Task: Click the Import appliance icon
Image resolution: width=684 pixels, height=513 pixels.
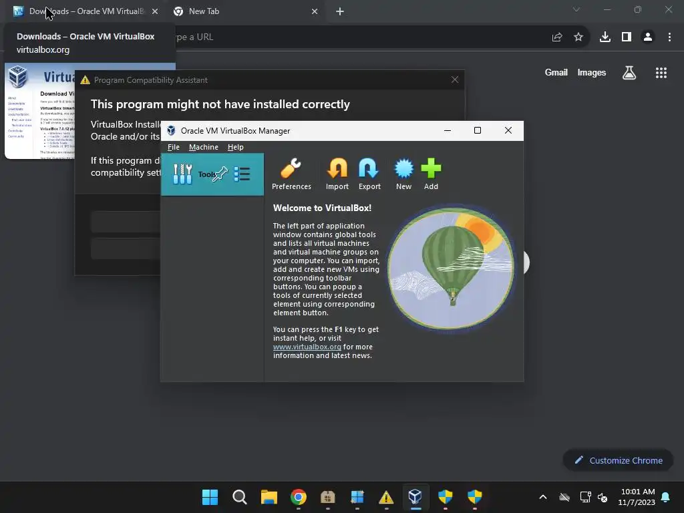Action: pos(337,174)
